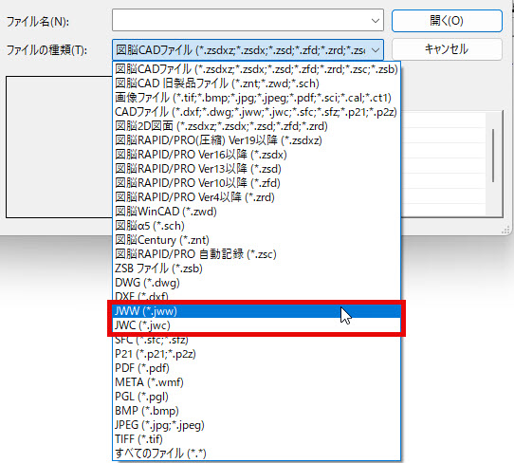The width and height of the screenshot is (514, 463).
Task: Expand the ファイル名 combo box arrow
Action: [x=376, y=21]
